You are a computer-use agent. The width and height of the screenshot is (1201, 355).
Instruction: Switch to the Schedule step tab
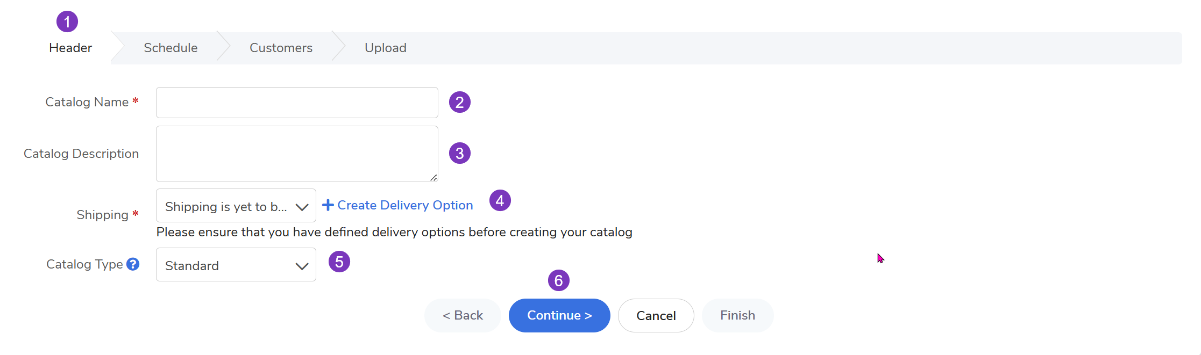(x=170, y=48)
